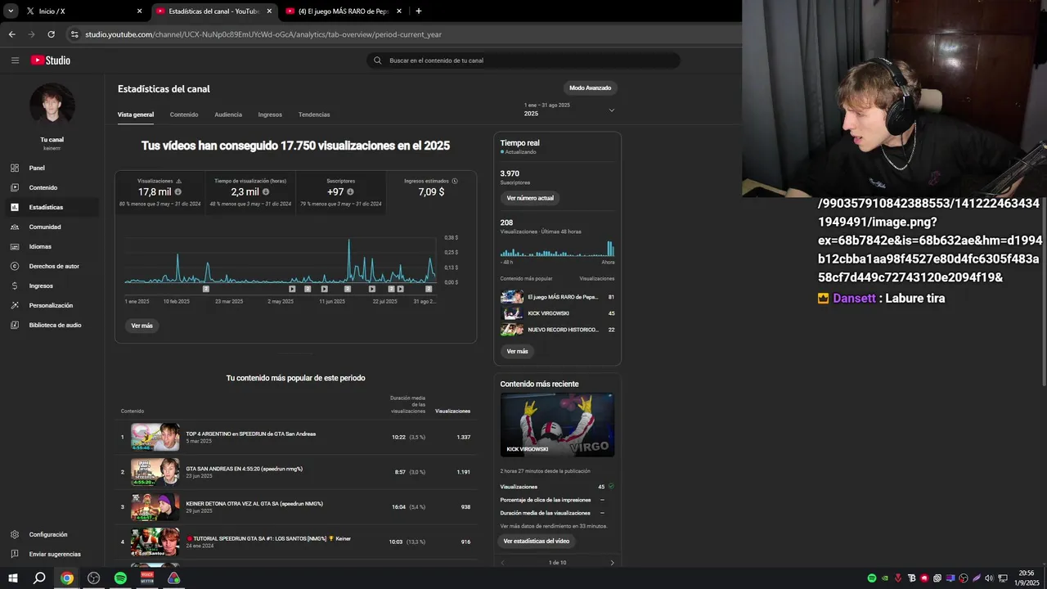The width and height of the screenshot is (1047, 589).
Task: Go back in the browser
Action: [x=11, y=34]
